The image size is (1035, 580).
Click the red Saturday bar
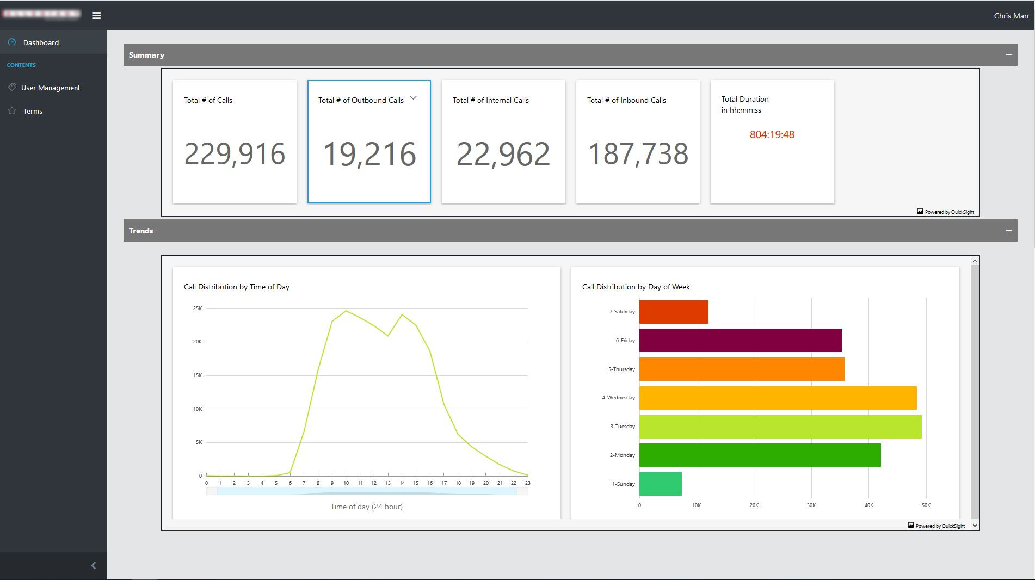pos(673,312)
